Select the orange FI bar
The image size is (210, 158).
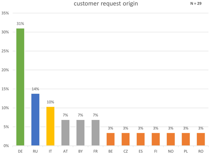coord(156,139)
